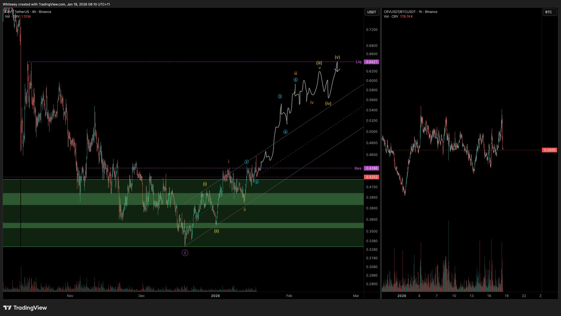561x316 pixels.
Task: Toggle the Vol CRV 1.12 M indicator legend
Action: [18, 17]
